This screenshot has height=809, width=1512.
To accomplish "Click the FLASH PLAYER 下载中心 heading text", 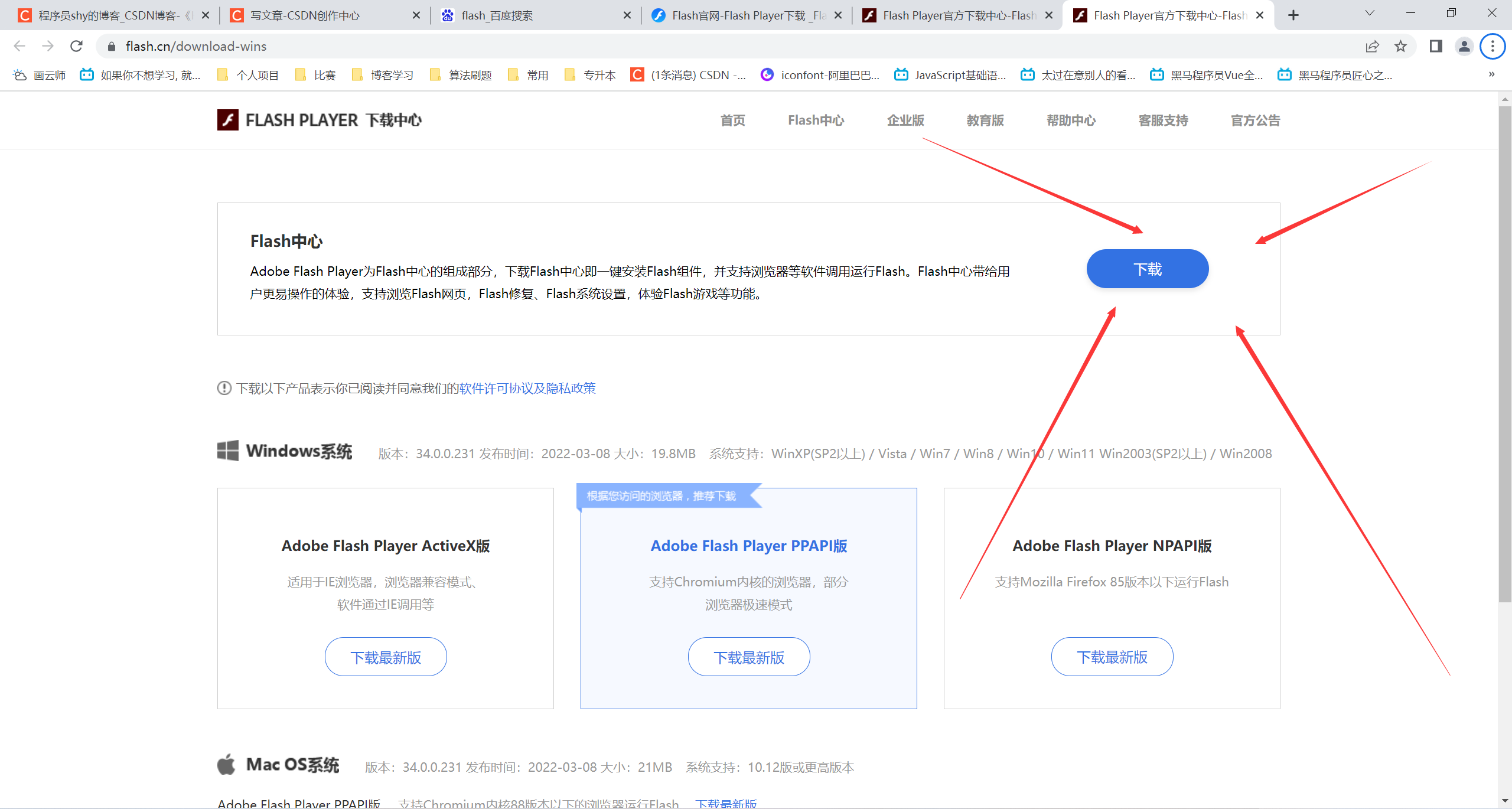I will 334,120.
